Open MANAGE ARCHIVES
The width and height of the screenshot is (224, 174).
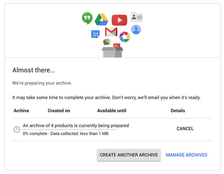coord(186,155)
